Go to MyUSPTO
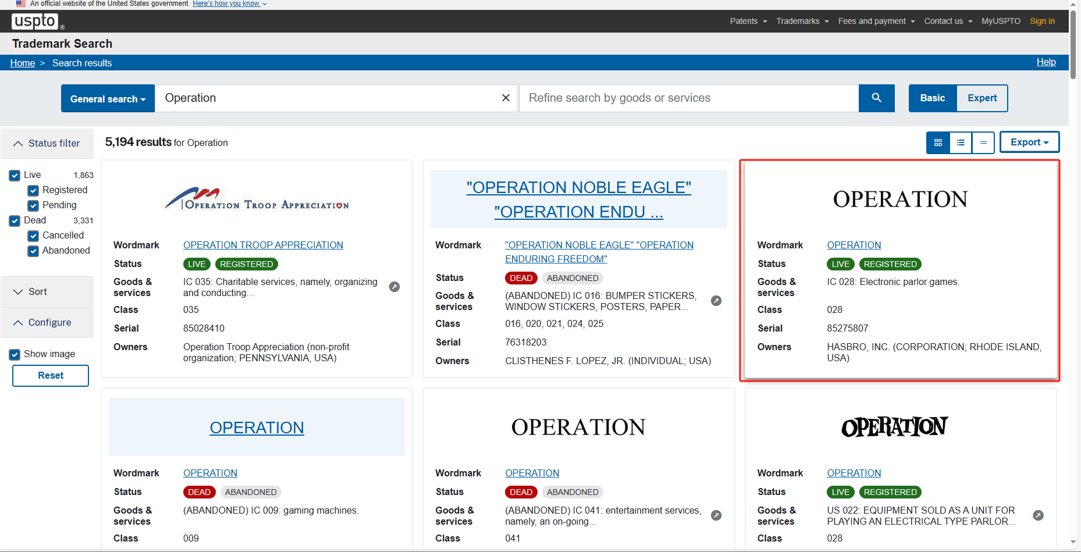Image resolution: width=1081 pixels, height=552 pixels. 1001,21
